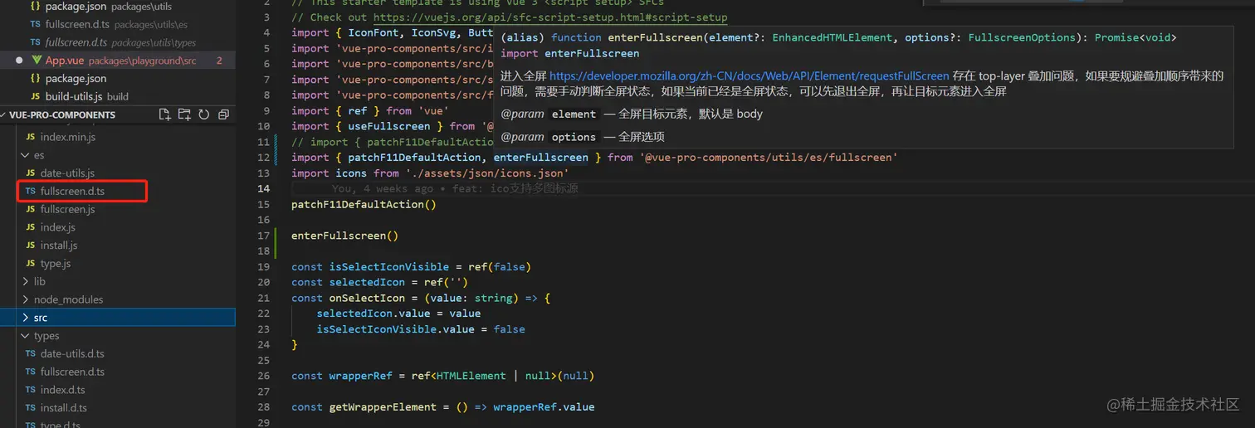Click patchF11DefaultAction in the line 12 import
The image size is (1255, 428).
414,158
